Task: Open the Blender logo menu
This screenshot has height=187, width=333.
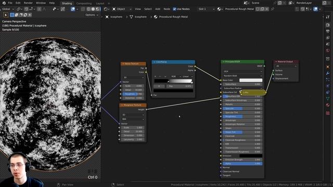Action: tap(4, 3)
